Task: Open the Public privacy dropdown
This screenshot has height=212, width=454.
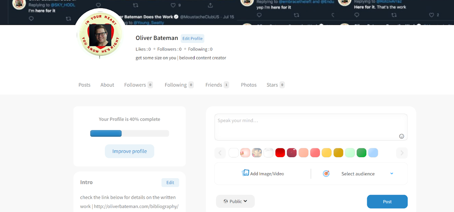Action: coord(235,201)
